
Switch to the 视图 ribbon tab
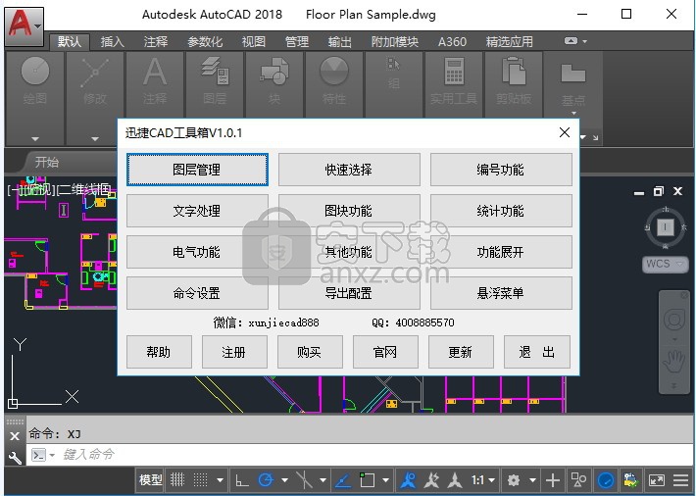click(x=254, y=42)
